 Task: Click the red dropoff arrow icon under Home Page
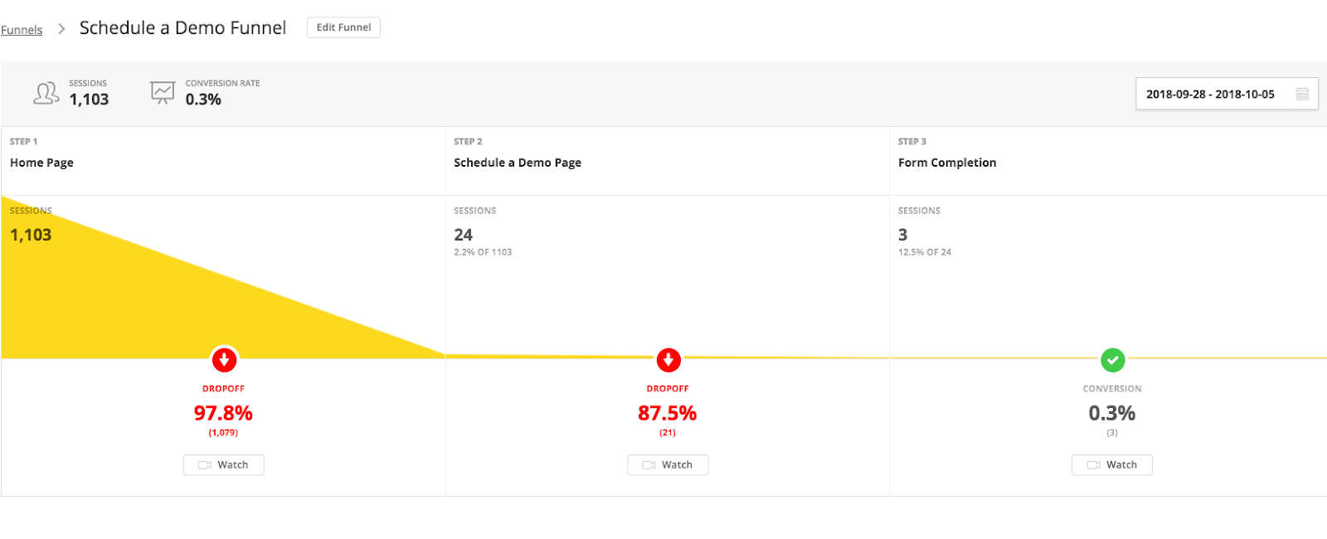click(x=224, y=360)
